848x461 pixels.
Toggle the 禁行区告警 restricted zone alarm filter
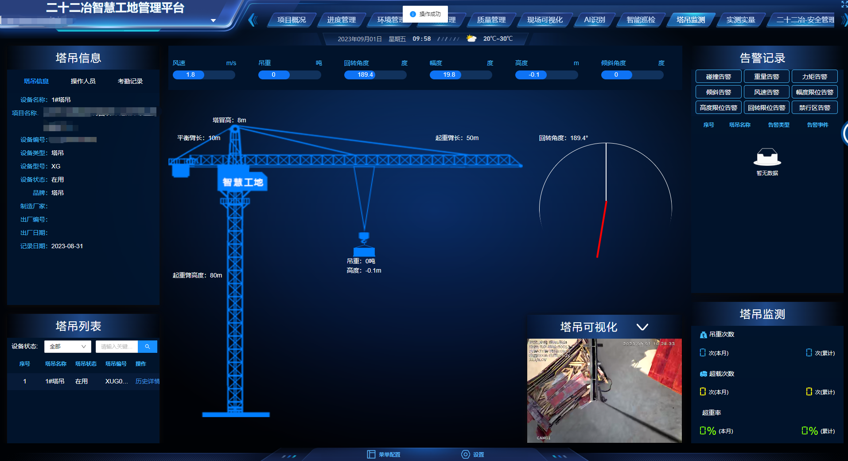pyautogui.click(x=814, y=108)
